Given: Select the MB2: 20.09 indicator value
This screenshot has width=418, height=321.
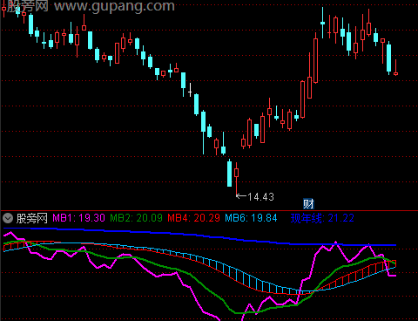Looking at the screenshot, I should pos(136,218).
